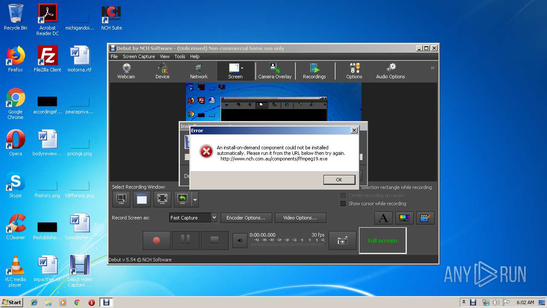This screenshot has width=547, height=308.
Task: Click the Windows Start button
Action: 12,302
